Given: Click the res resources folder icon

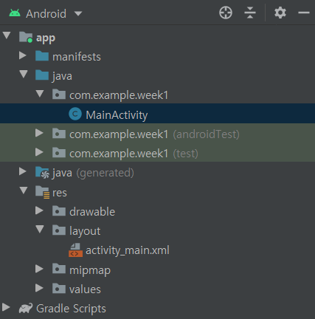Looking at the screenshot, I should 42,192.
